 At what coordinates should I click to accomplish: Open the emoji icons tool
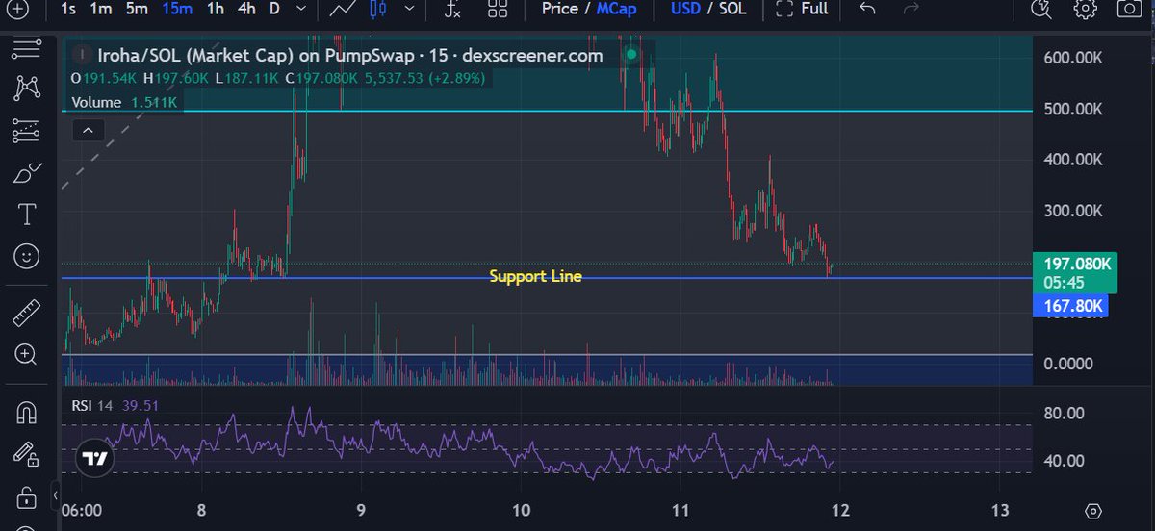26,256
